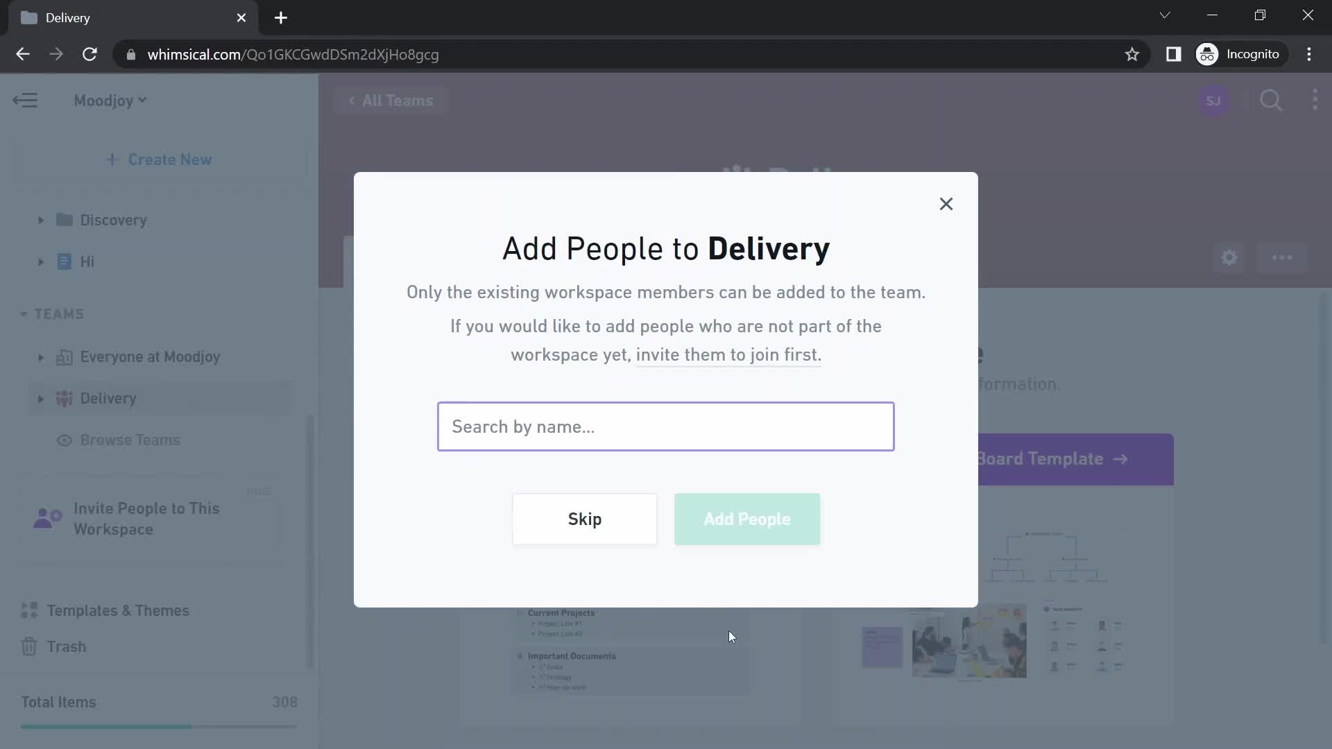Expand the Delivery team in sidebar
Screen dimensions: 1332x749
(40, 397)
